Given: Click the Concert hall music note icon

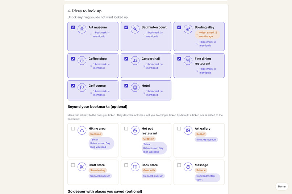Looking at the screenshot, I should [x=135, y=61].
